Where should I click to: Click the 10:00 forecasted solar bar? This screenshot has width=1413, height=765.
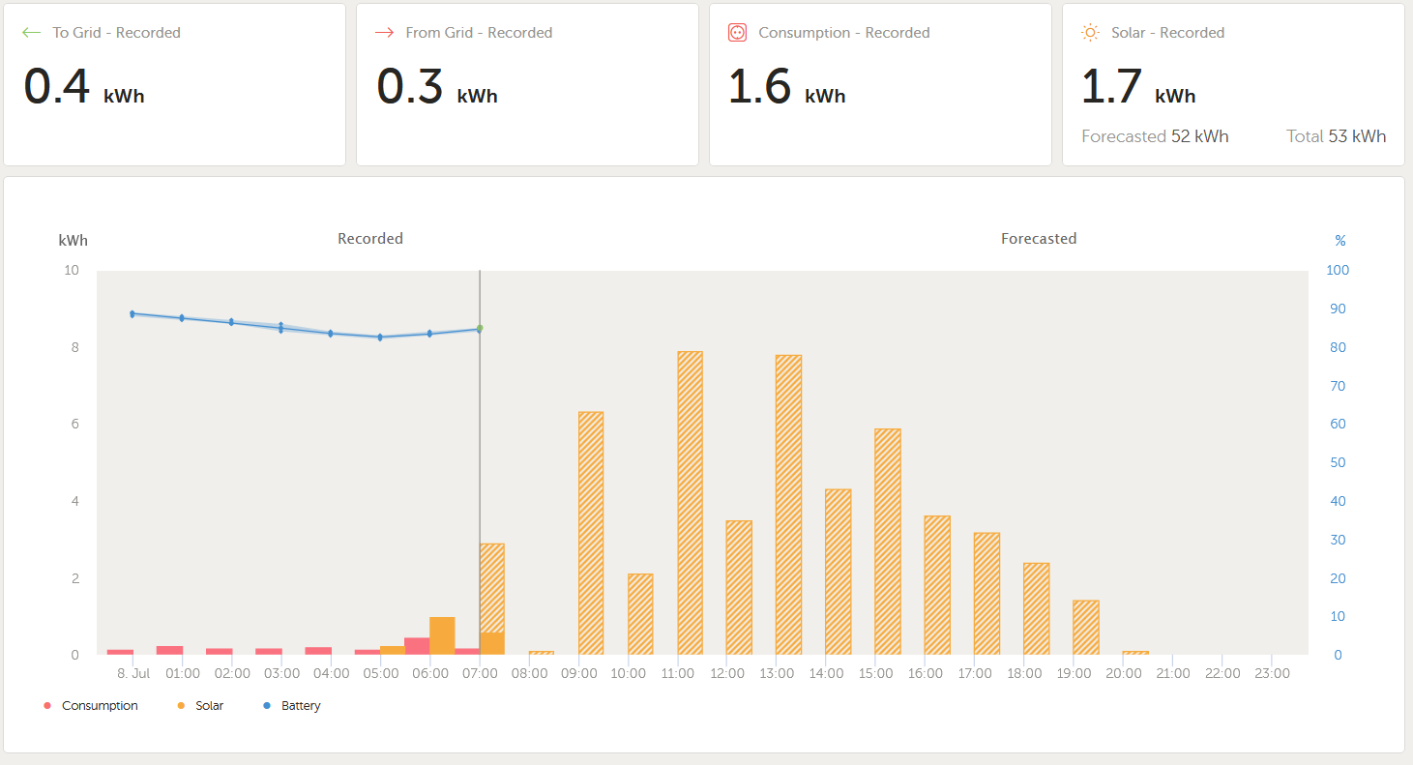pyautogui.click(x=640, y=614)
